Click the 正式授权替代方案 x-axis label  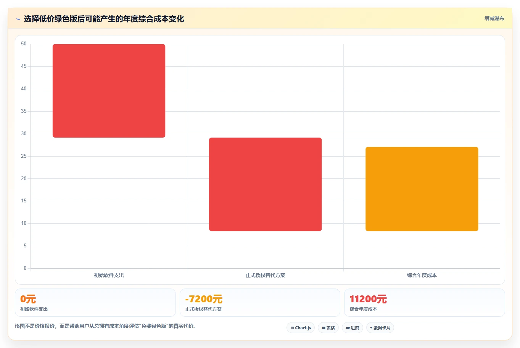265,275
